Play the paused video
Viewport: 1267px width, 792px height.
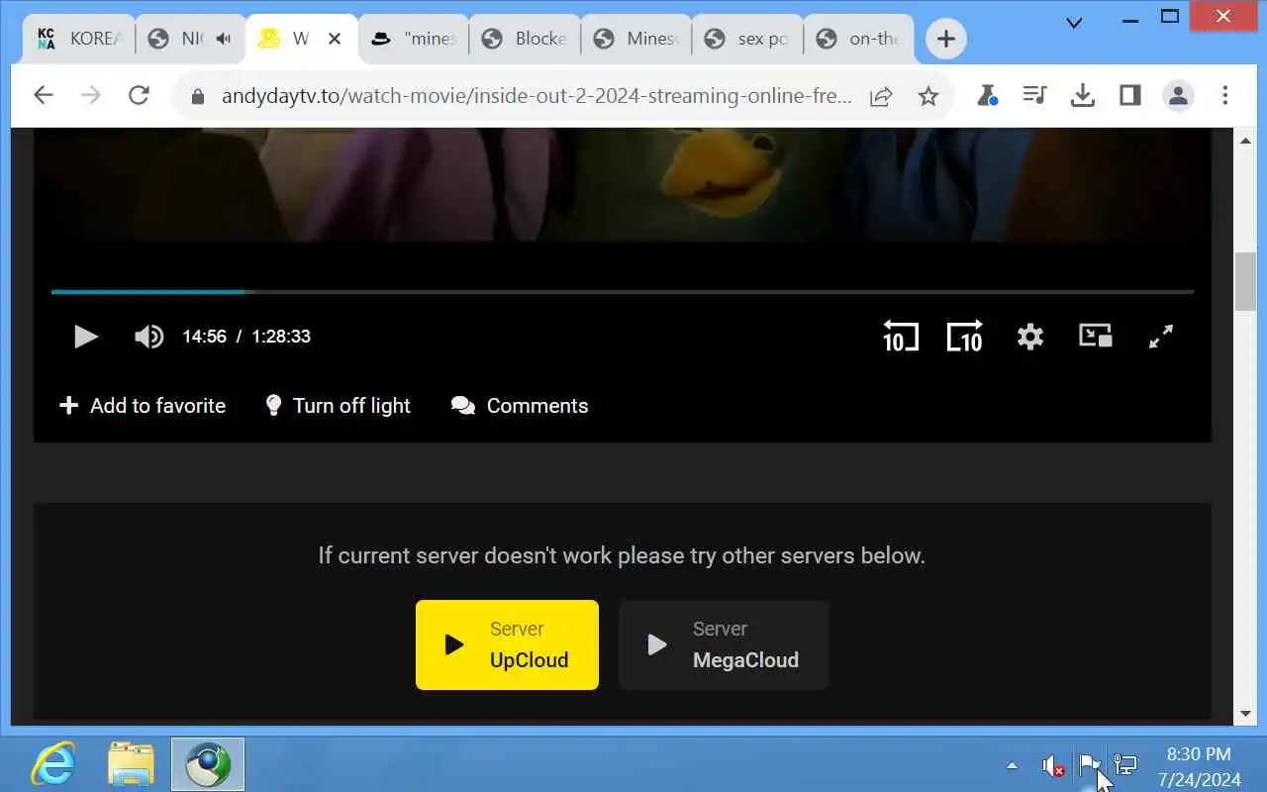[x=86, y=337]
